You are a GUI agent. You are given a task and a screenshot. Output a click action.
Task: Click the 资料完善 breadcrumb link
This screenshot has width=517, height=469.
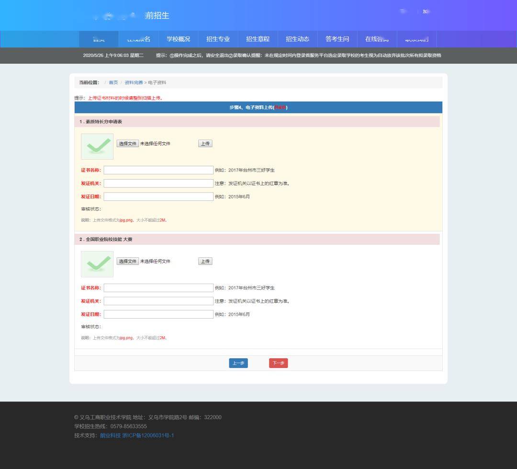pyautogui.click(x=134, y=82)
